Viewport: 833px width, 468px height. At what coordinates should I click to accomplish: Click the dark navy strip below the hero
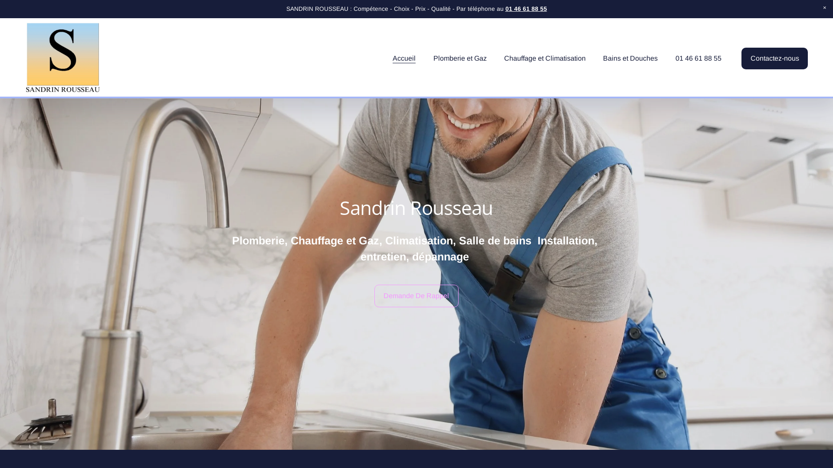click(x=416, y=459)
